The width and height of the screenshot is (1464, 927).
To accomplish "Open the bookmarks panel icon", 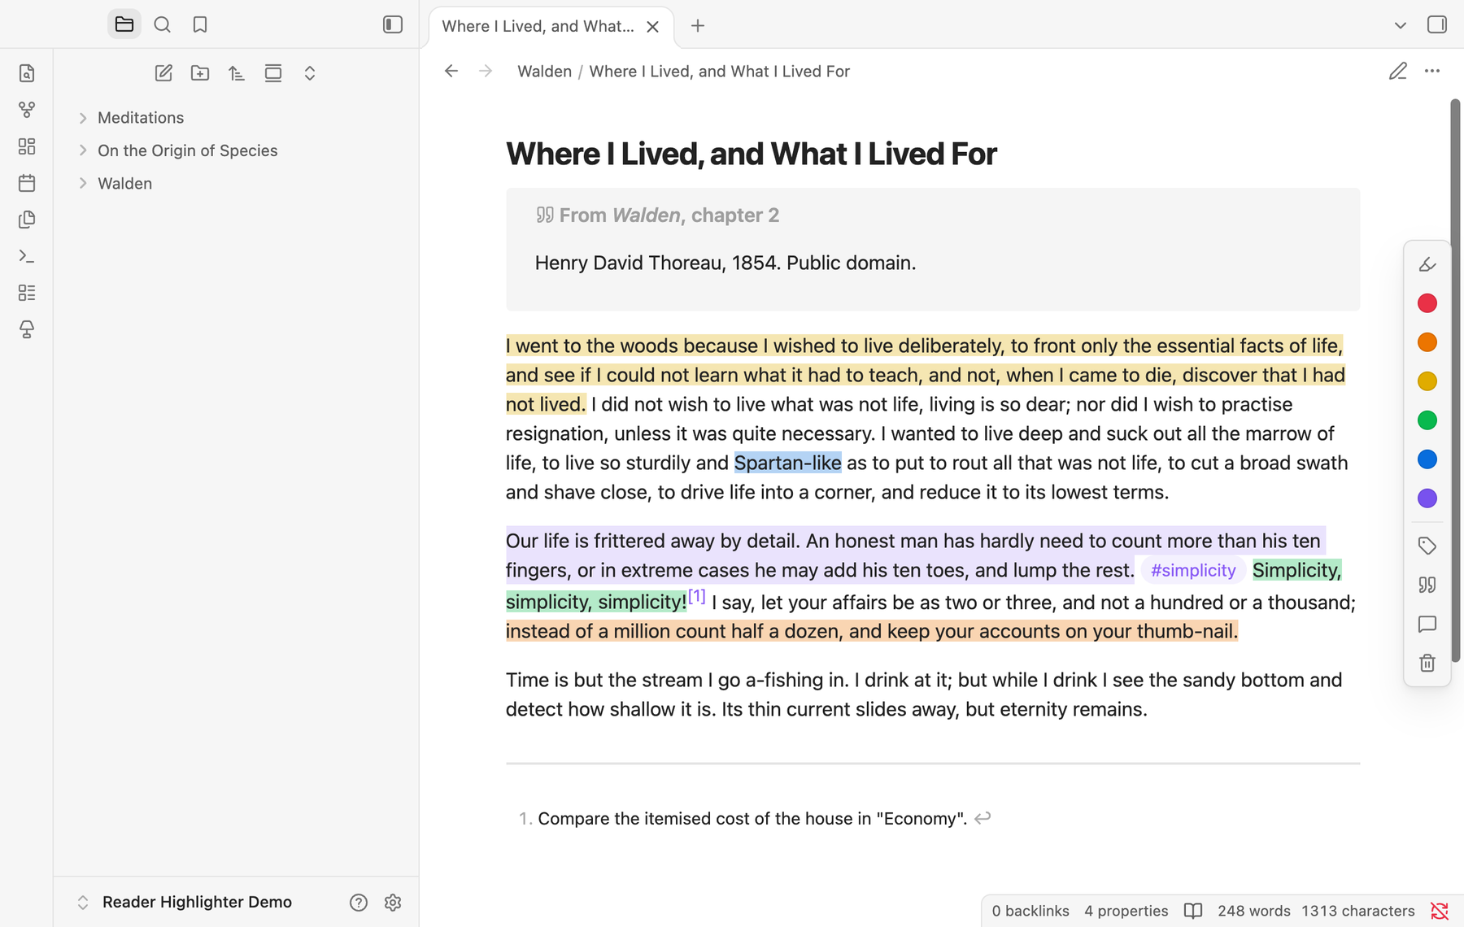I will (200, 24).
